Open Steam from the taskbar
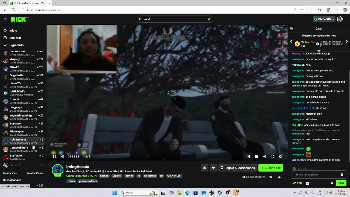350x197 pixels. 220,193
